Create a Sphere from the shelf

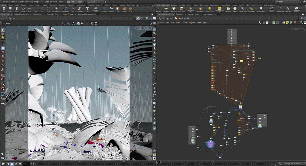pos(10,9)
